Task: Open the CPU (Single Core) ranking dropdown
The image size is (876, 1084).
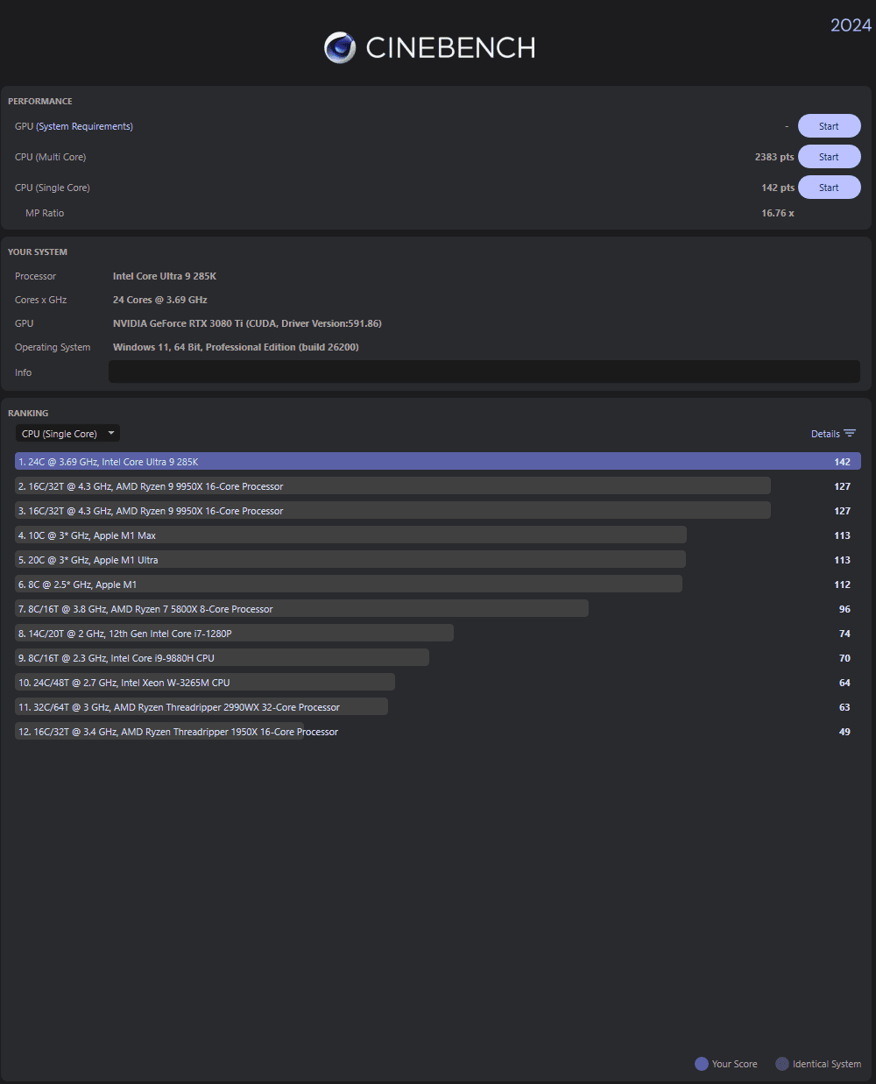Action: [67, 434]
